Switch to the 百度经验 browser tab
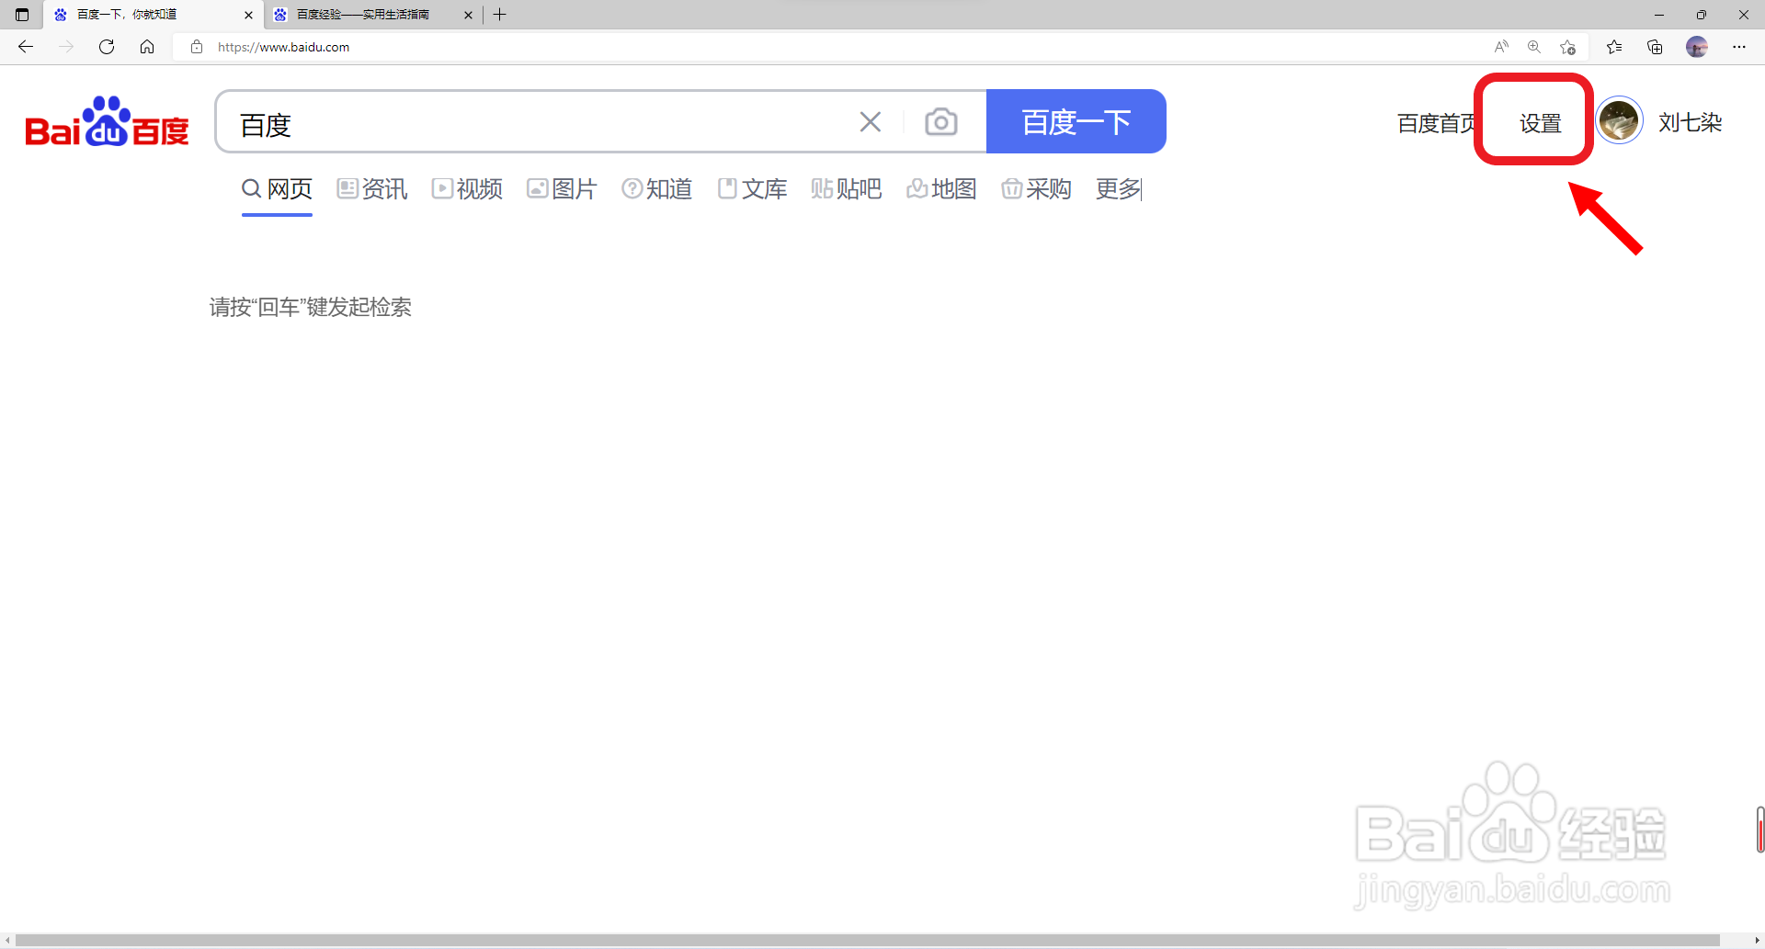 [373, 15]
